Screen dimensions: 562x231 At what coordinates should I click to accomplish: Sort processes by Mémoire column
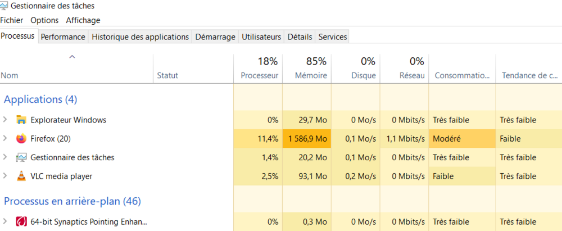311,75
